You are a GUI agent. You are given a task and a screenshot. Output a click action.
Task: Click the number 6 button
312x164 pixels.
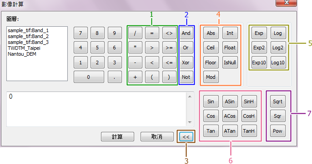(x=115, y=48)
